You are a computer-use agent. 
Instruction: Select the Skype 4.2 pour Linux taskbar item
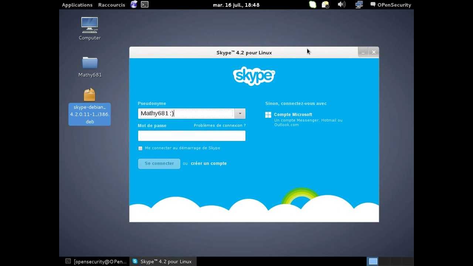[x=162, y=261]
